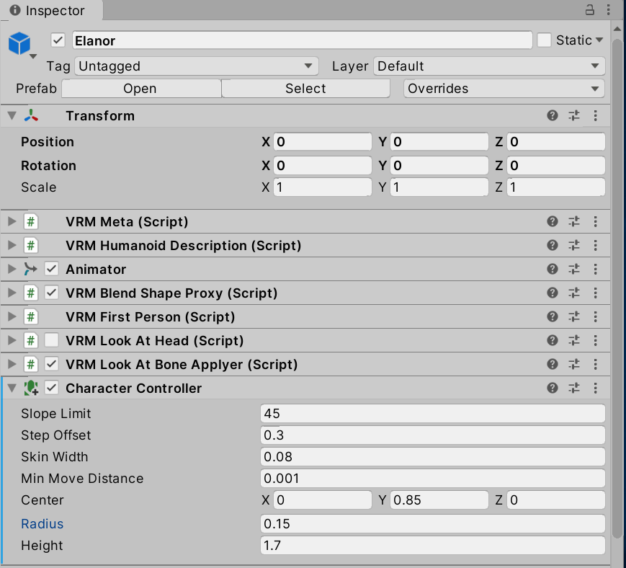Enable the VRM Look At Head script

click(x=52, y=341)
